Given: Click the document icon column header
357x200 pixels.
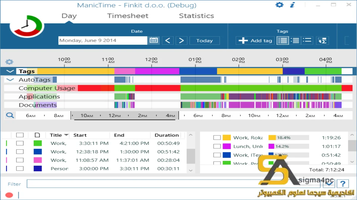Looking at the screenshot, I should point(37,135).
